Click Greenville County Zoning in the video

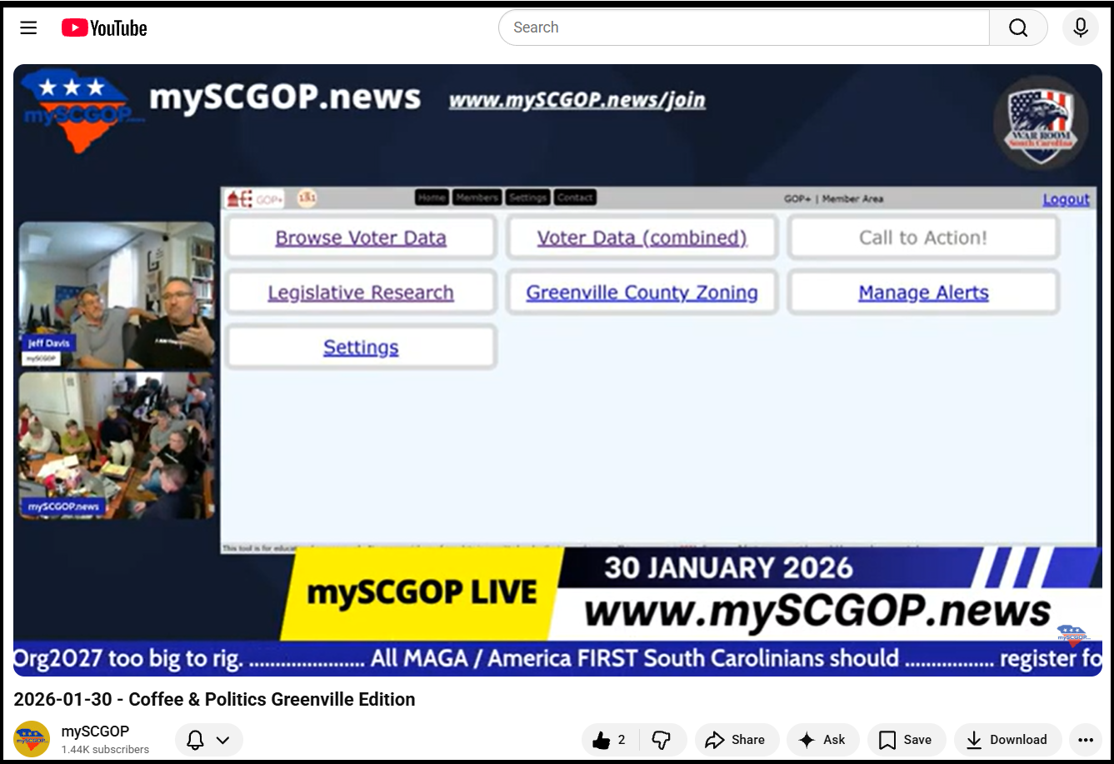pos(642,293)
